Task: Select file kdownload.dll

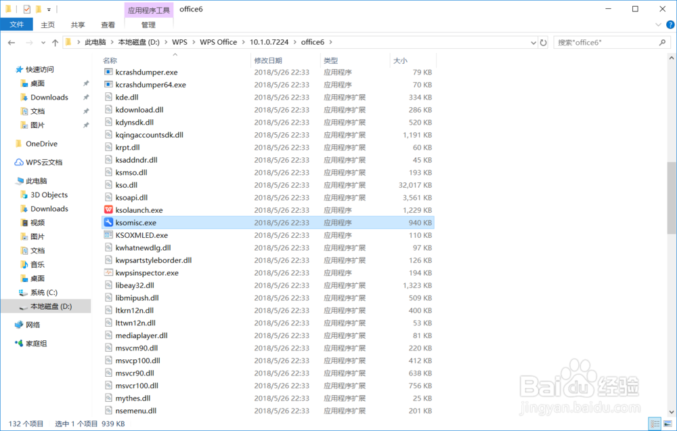Action: pos(139,110)
